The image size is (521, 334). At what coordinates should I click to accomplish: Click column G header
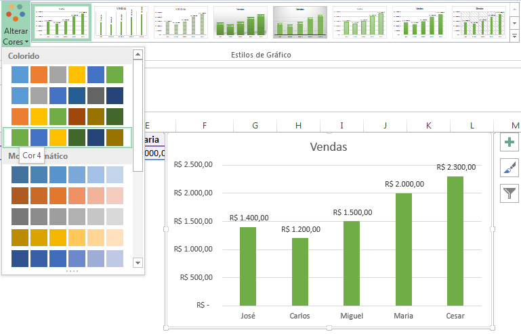tap(255, 125)
